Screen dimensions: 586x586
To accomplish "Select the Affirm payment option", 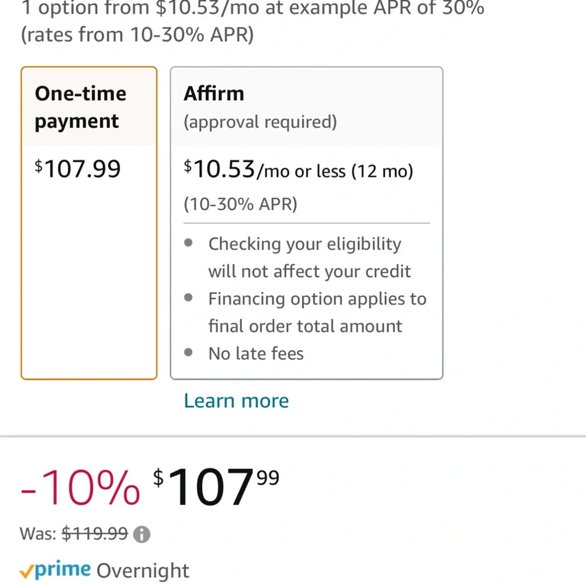I will click(306, 223).
